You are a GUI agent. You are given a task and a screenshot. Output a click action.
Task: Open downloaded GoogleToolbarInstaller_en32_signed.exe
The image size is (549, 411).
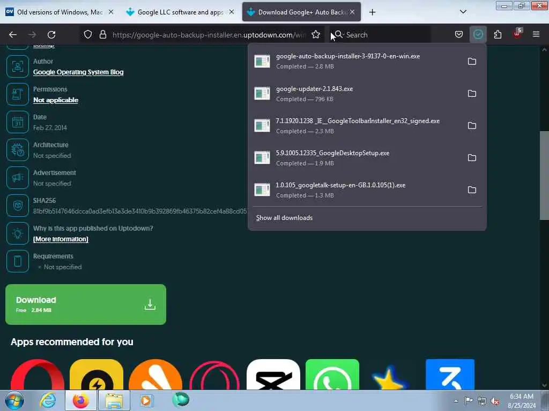point(356,126)
